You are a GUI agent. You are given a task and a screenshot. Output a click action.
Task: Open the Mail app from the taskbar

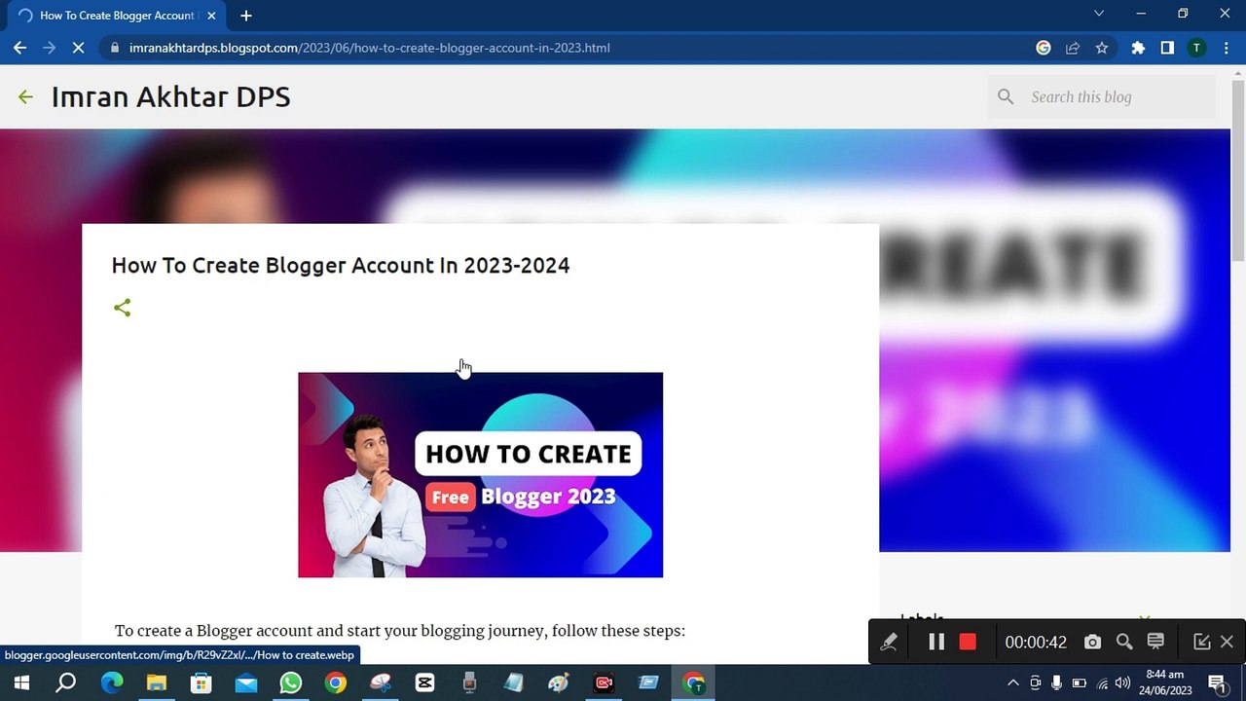coord(246,683)
